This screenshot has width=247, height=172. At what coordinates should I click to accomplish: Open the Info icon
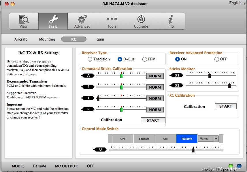170,21
